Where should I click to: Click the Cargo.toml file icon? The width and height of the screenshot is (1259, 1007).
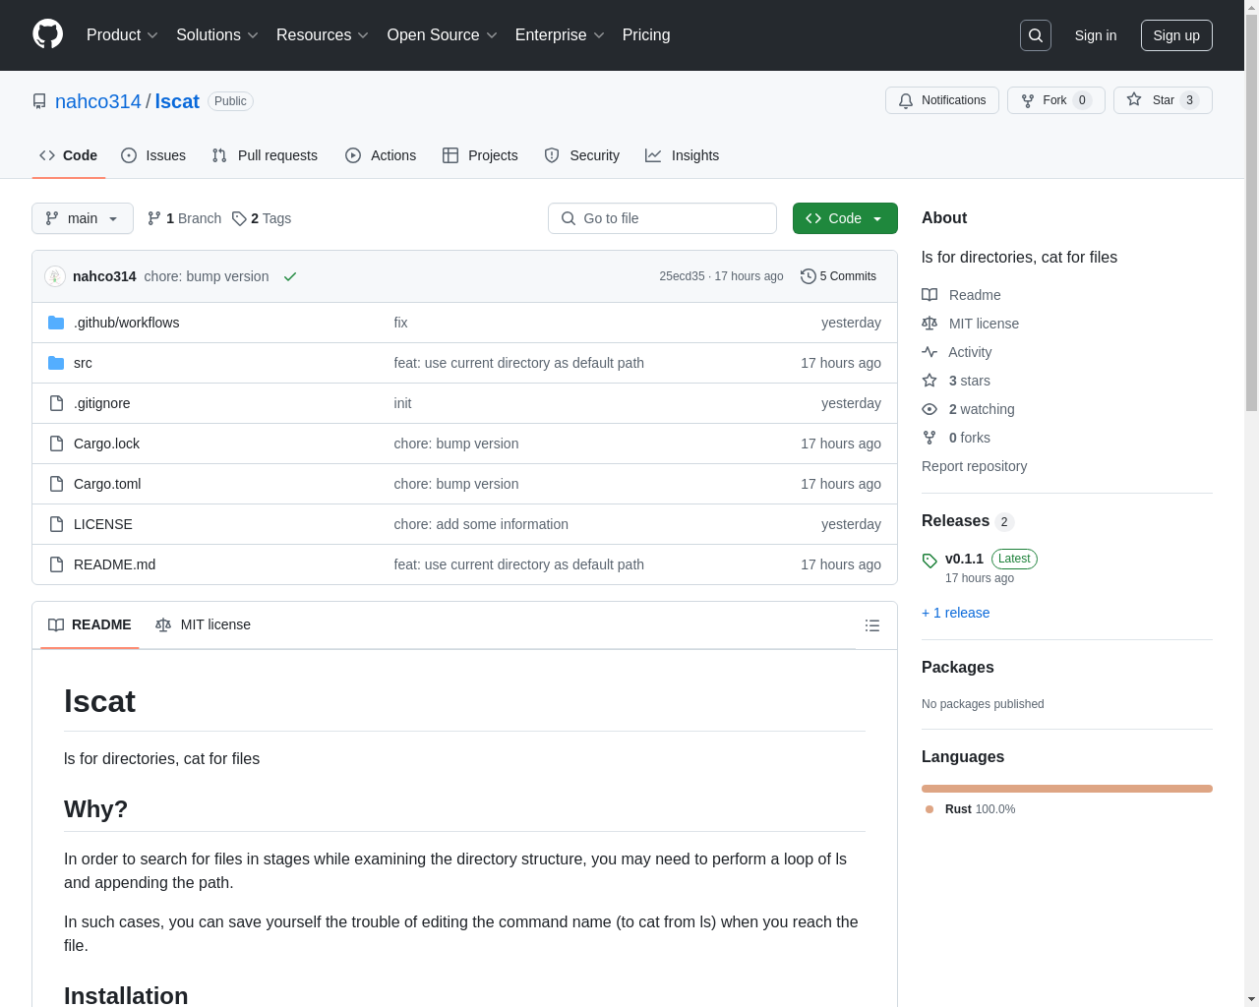56,484
